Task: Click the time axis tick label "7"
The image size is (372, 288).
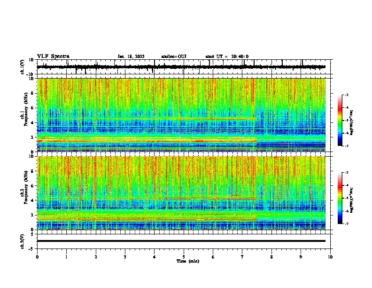Action: pyautogui.click(x=242, y=257)
